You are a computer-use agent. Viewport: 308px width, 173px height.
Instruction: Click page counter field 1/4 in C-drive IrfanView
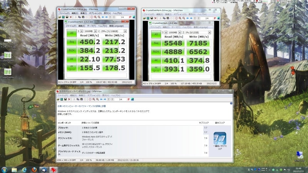[122, 17]
